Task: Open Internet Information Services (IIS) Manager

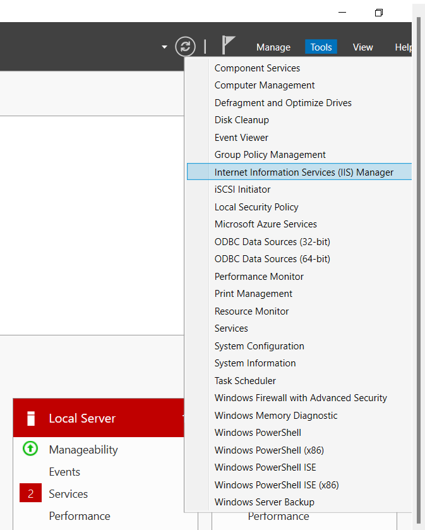Action: [x=299, y=172]
